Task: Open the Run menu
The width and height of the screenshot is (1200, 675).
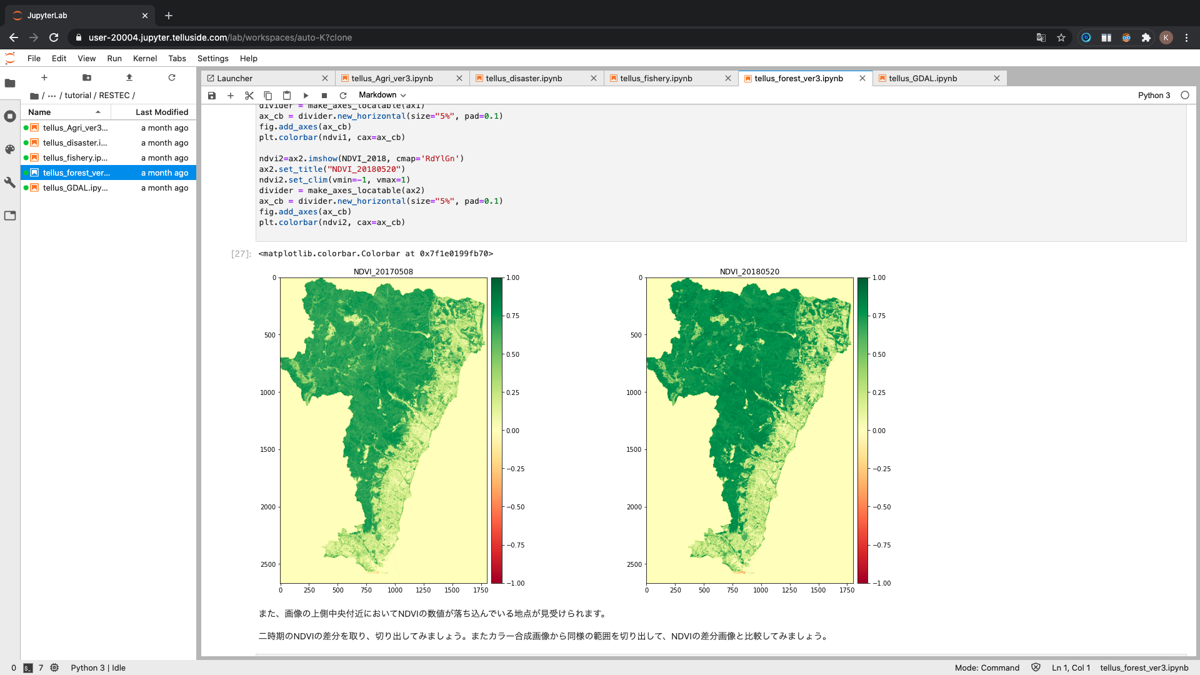Action: pos(114,58)
